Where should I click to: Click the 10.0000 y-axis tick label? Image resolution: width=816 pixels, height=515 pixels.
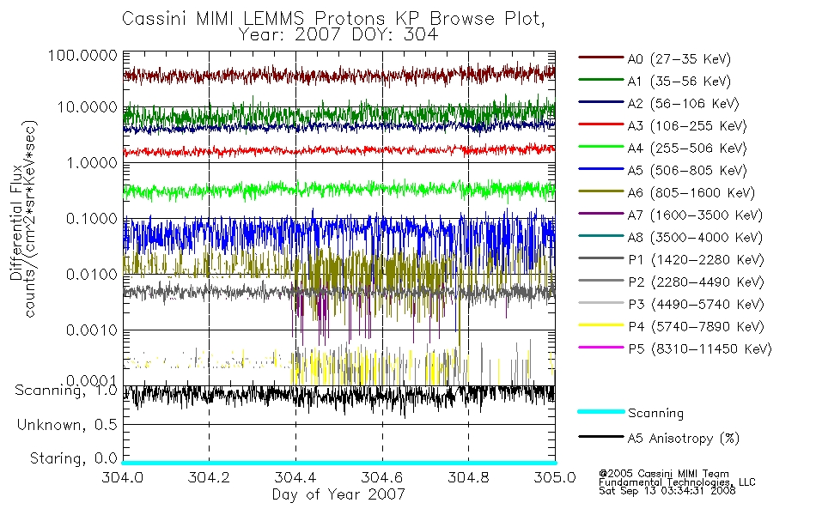87,107
